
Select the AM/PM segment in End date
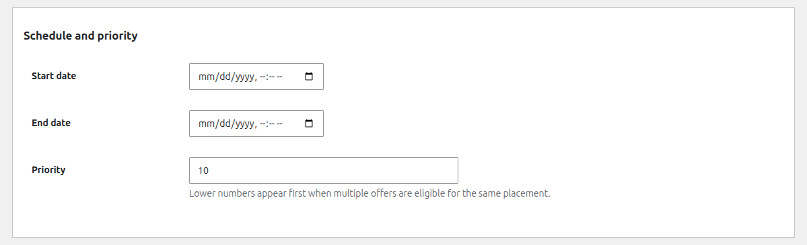pos(280,124)
